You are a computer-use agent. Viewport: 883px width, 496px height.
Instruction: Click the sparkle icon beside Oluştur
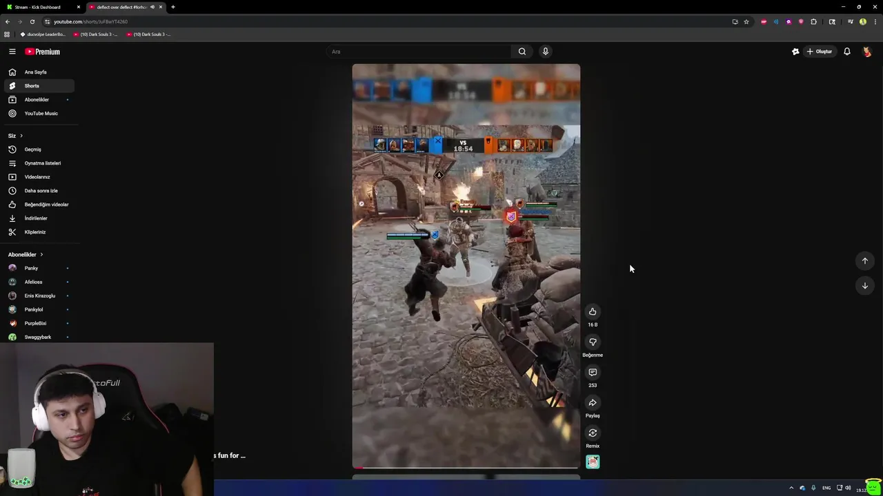[x=795, y=52]
